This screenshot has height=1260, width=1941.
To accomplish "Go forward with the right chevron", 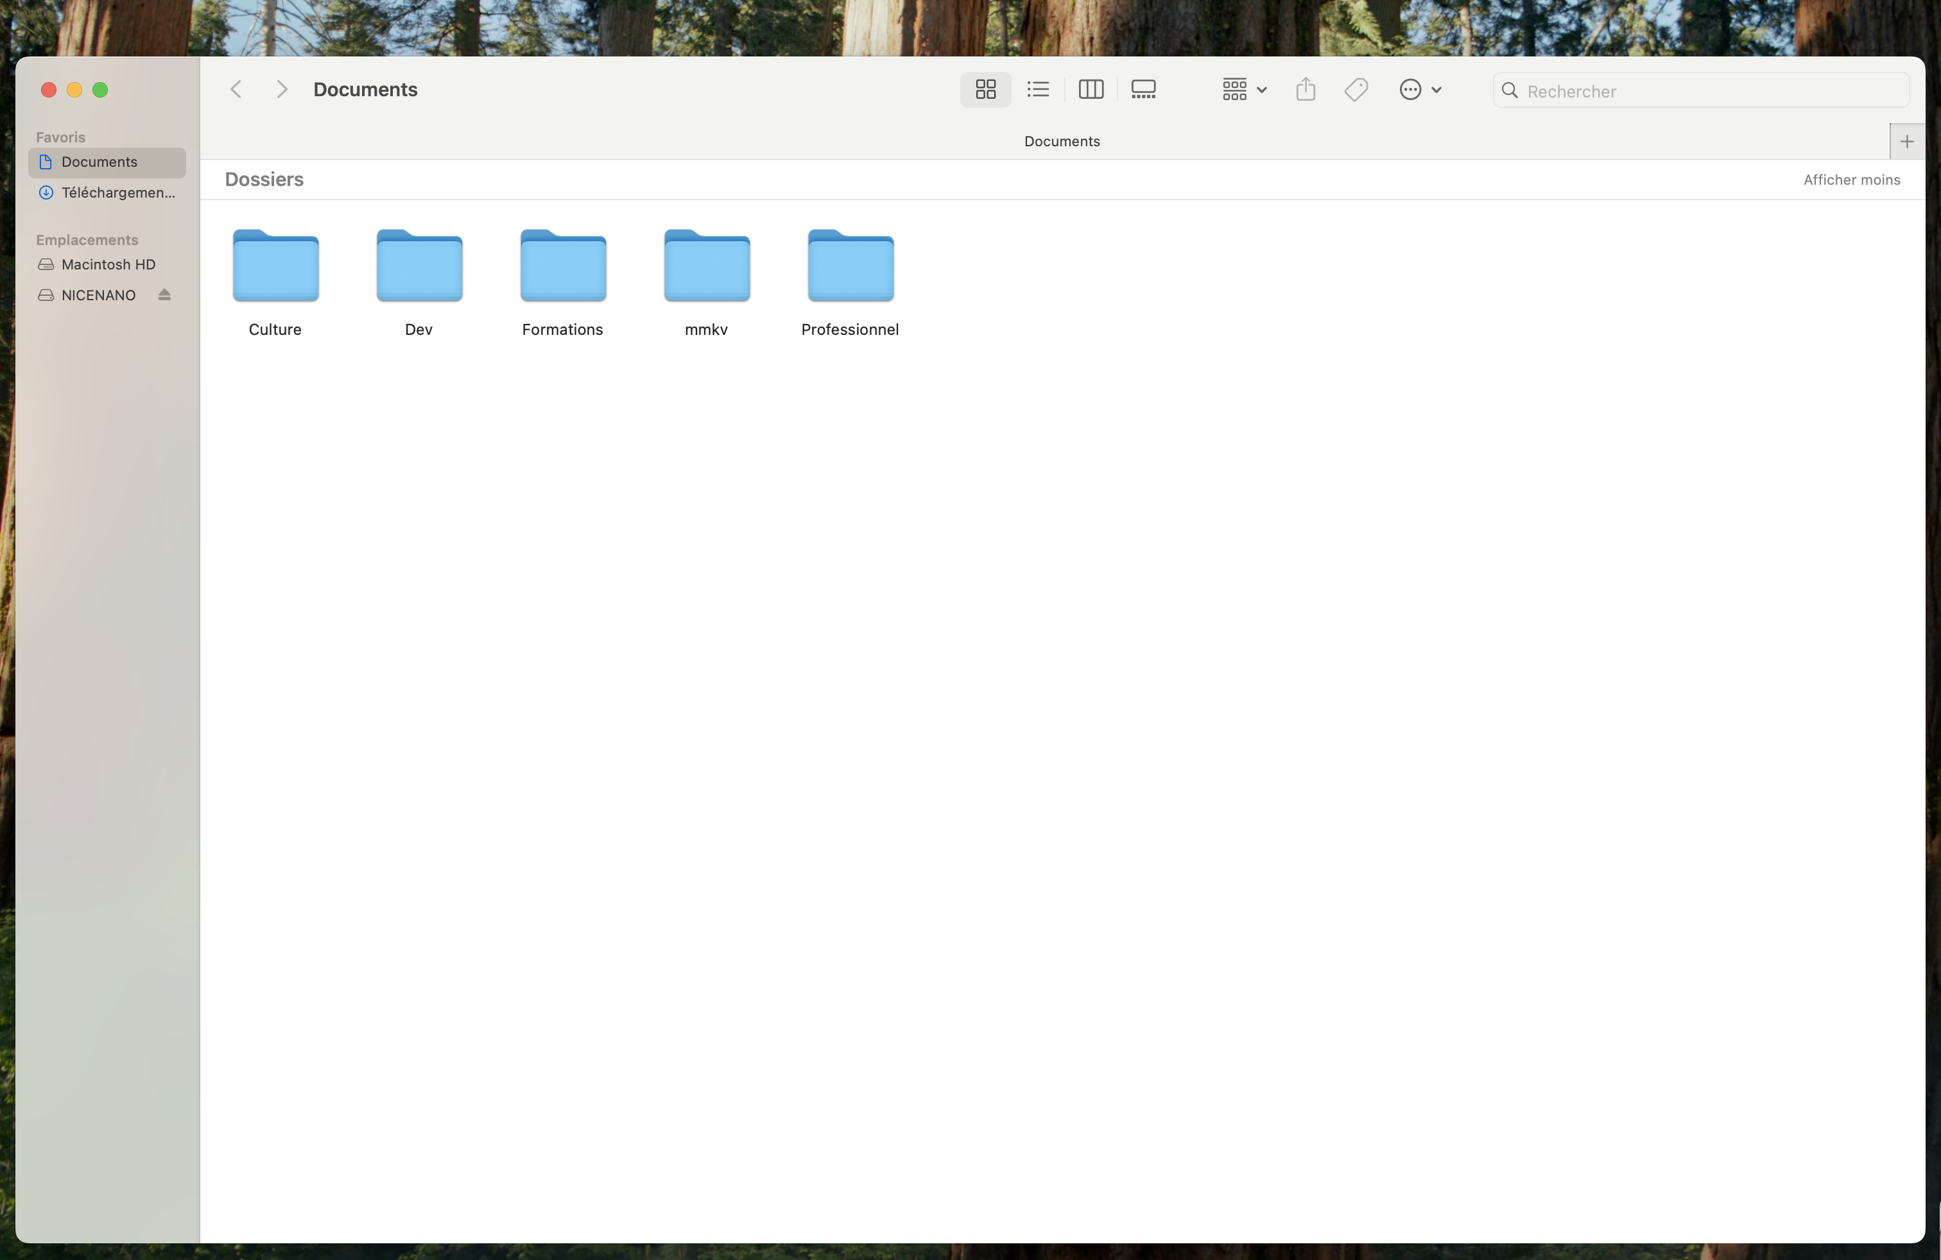I will 281,90.
